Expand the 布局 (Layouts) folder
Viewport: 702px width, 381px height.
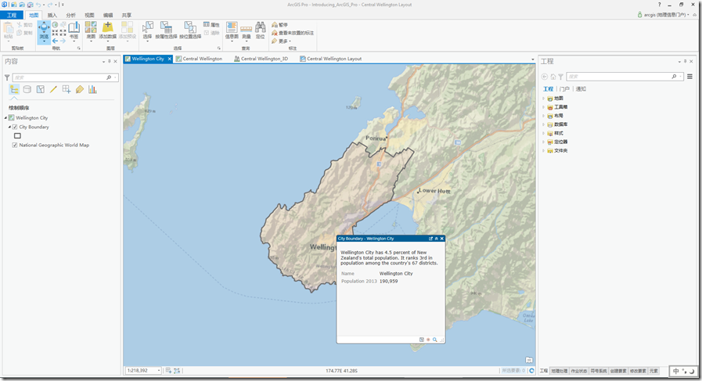coord(544,116)
